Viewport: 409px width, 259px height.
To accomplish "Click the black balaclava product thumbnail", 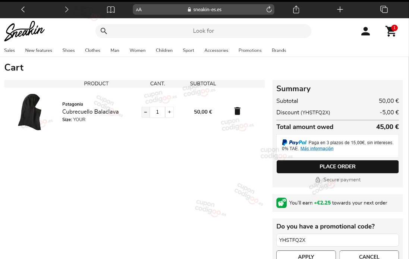I will click(30, 112).
